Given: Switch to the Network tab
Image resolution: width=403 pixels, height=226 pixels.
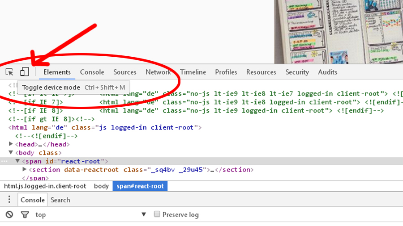Looking at the screenshot, I should (x=159, y=72).
